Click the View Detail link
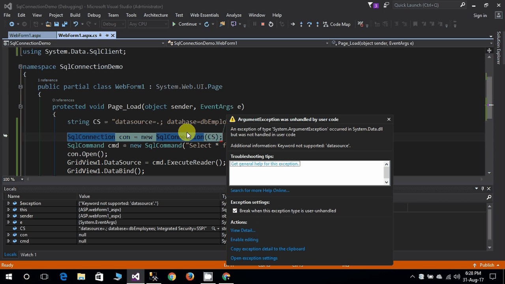 point(243,230)
